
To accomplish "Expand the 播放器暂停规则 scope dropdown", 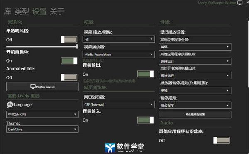I will (x=195, y=91).
